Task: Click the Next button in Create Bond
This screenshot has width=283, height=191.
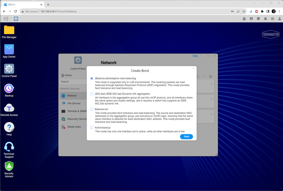Action: click(186, 137)
